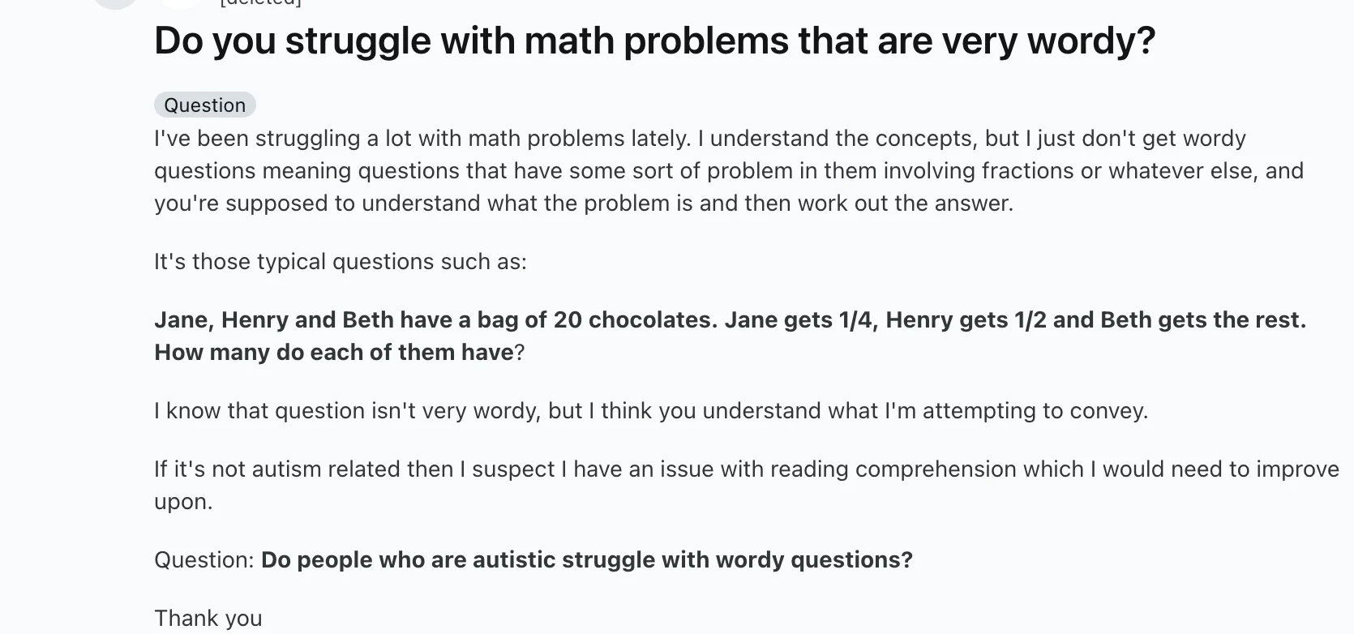Click the Question flair tag
1354x634 pixels.
pyautogui.click(x=205, y=105)
